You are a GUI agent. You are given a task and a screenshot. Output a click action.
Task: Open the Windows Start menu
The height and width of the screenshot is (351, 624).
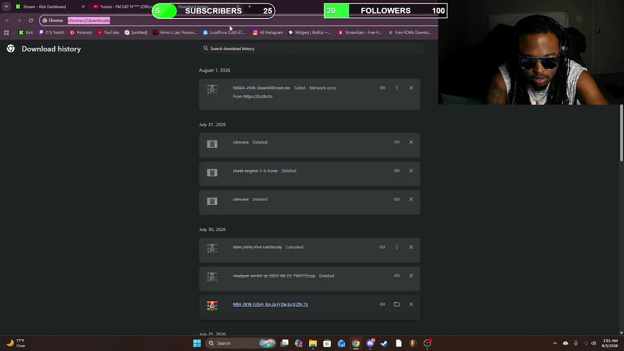197,343
